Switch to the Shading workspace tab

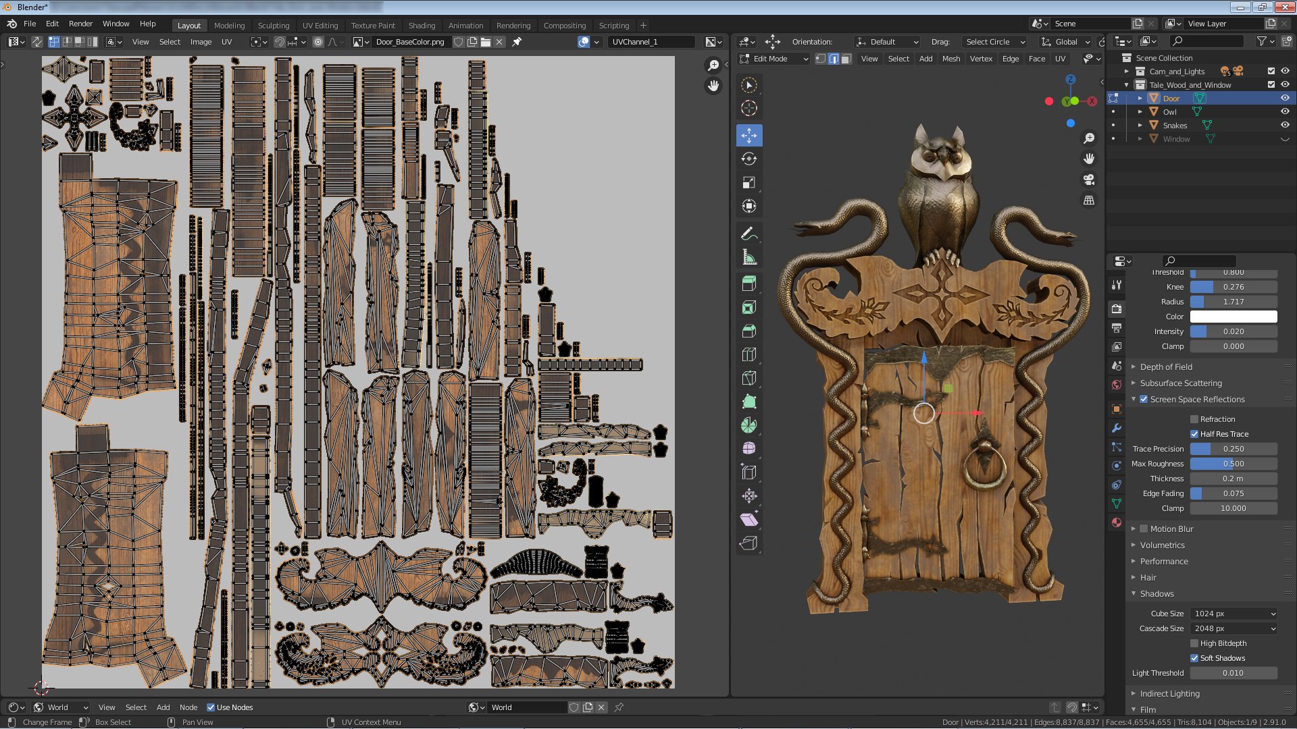pos(422,26)
